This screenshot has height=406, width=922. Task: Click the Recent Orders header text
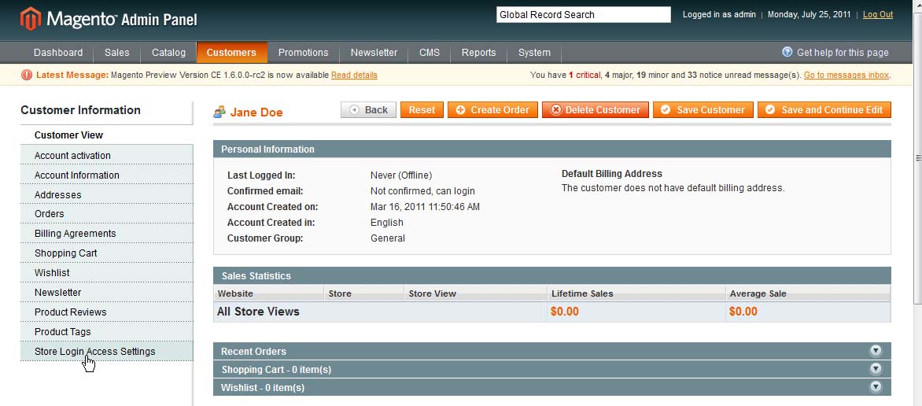(253, 351)
